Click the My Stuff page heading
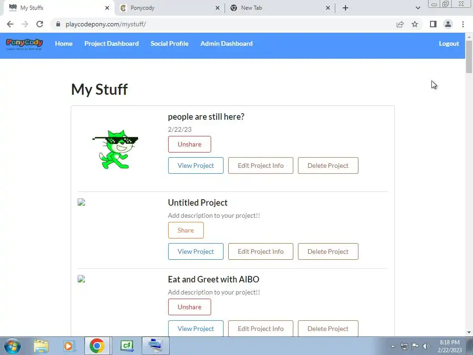This screenshot has height=355, width=473. tap(100, 90)
